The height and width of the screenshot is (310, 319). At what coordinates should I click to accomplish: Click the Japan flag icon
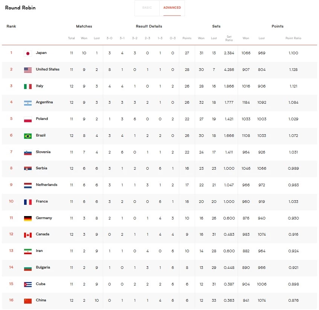point(27,53)
